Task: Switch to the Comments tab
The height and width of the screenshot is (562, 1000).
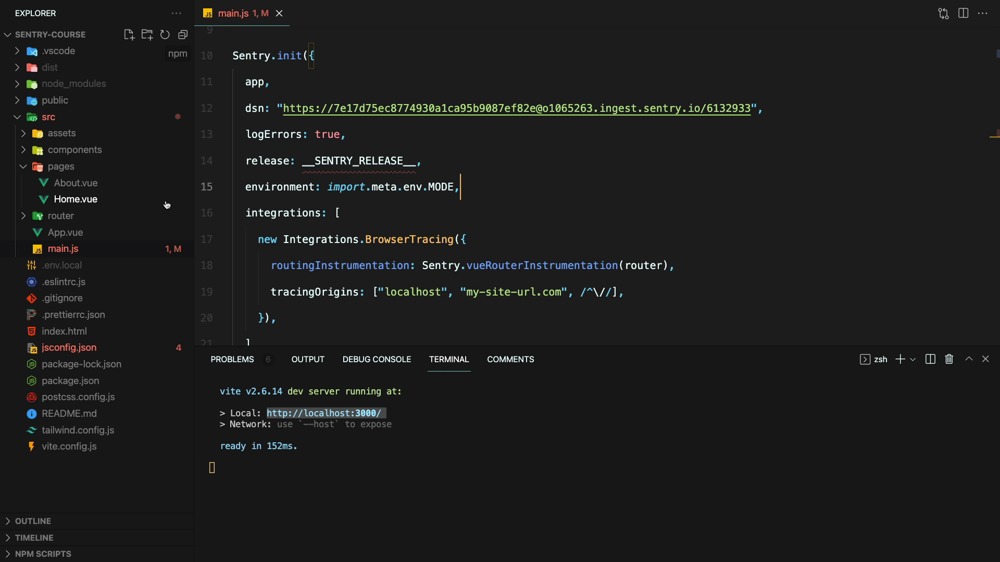Action: [x=510, y=359]
